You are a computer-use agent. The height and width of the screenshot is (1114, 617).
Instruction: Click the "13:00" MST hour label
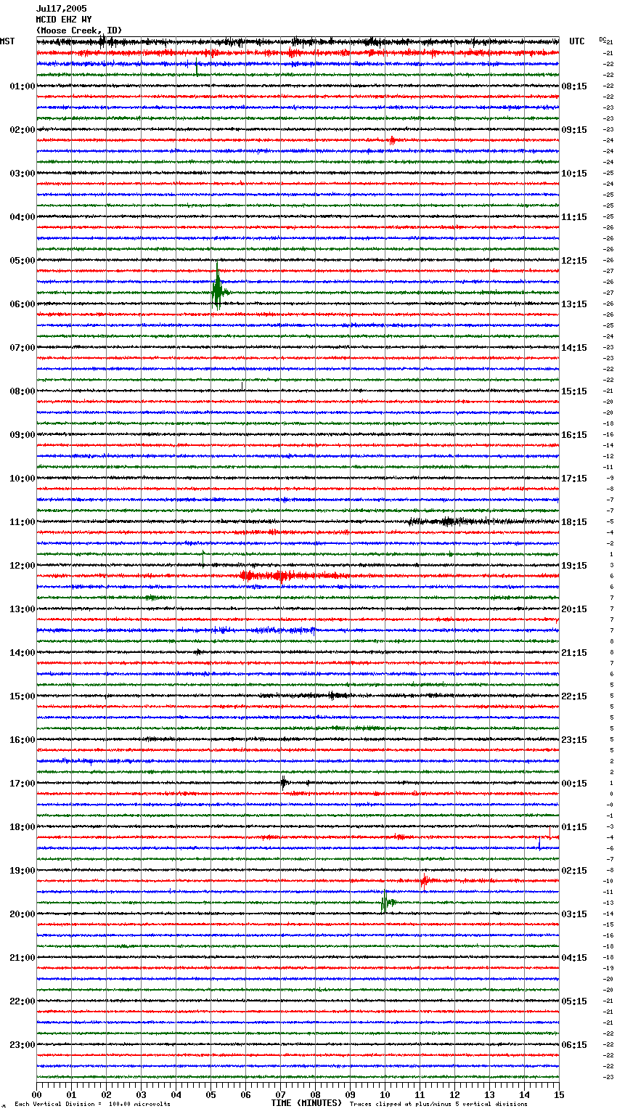click(x=23, y=609)
